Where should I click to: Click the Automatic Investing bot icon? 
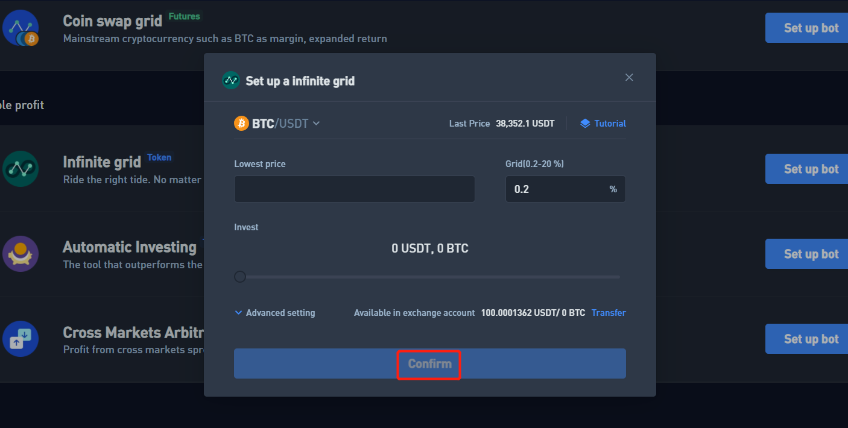pos(21,254)
